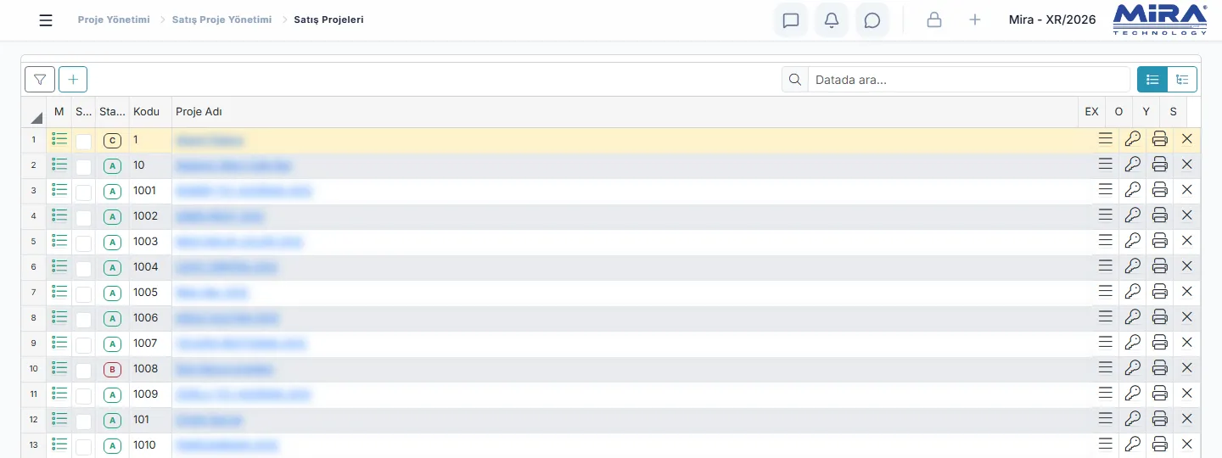
Task: Sort by Proje Adı column header
Action: (x=624, y=112)
